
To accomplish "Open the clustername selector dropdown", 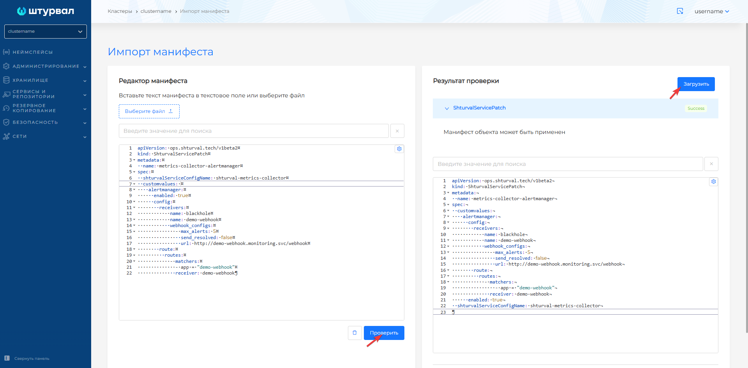I will tap(45, 32).
